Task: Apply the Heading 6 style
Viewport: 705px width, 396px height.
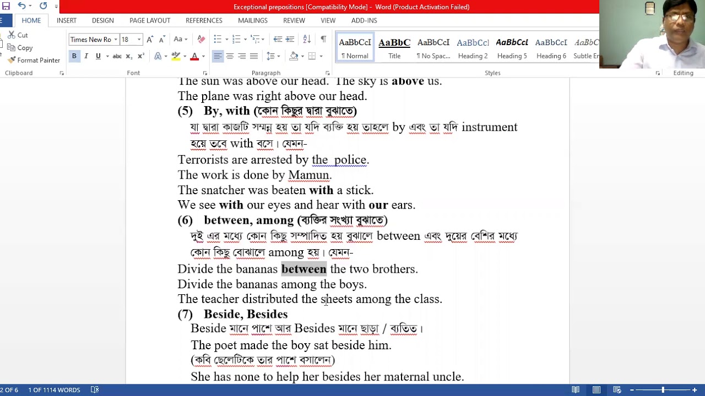Action: [x=551, y=47]
